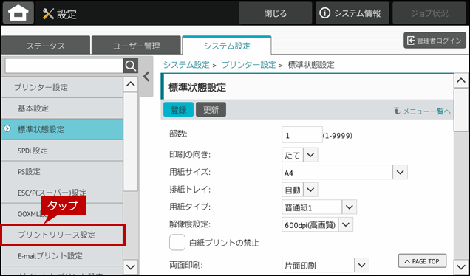Open システム情報 info button
The width and height of the screenshot is (470, 276).
tap(352, 13)
